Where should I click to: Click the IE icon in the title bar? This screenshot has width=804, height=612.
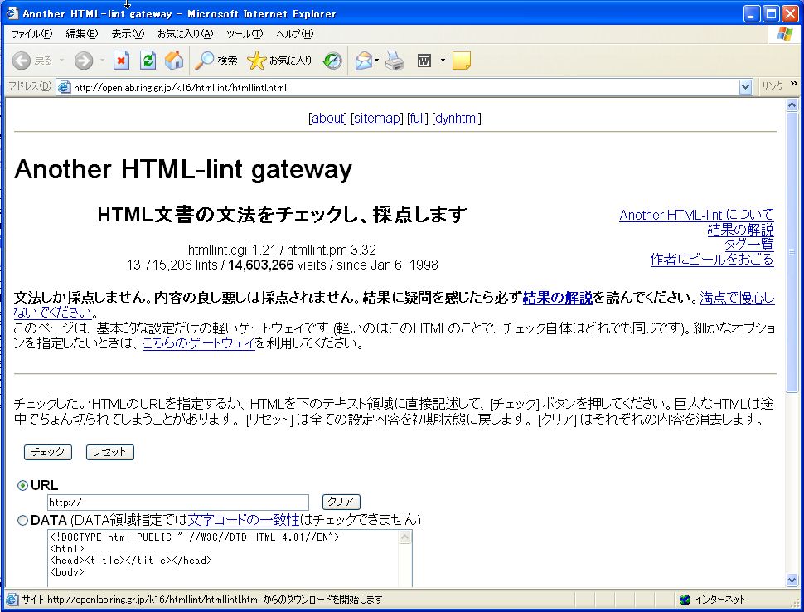[12, 13]
